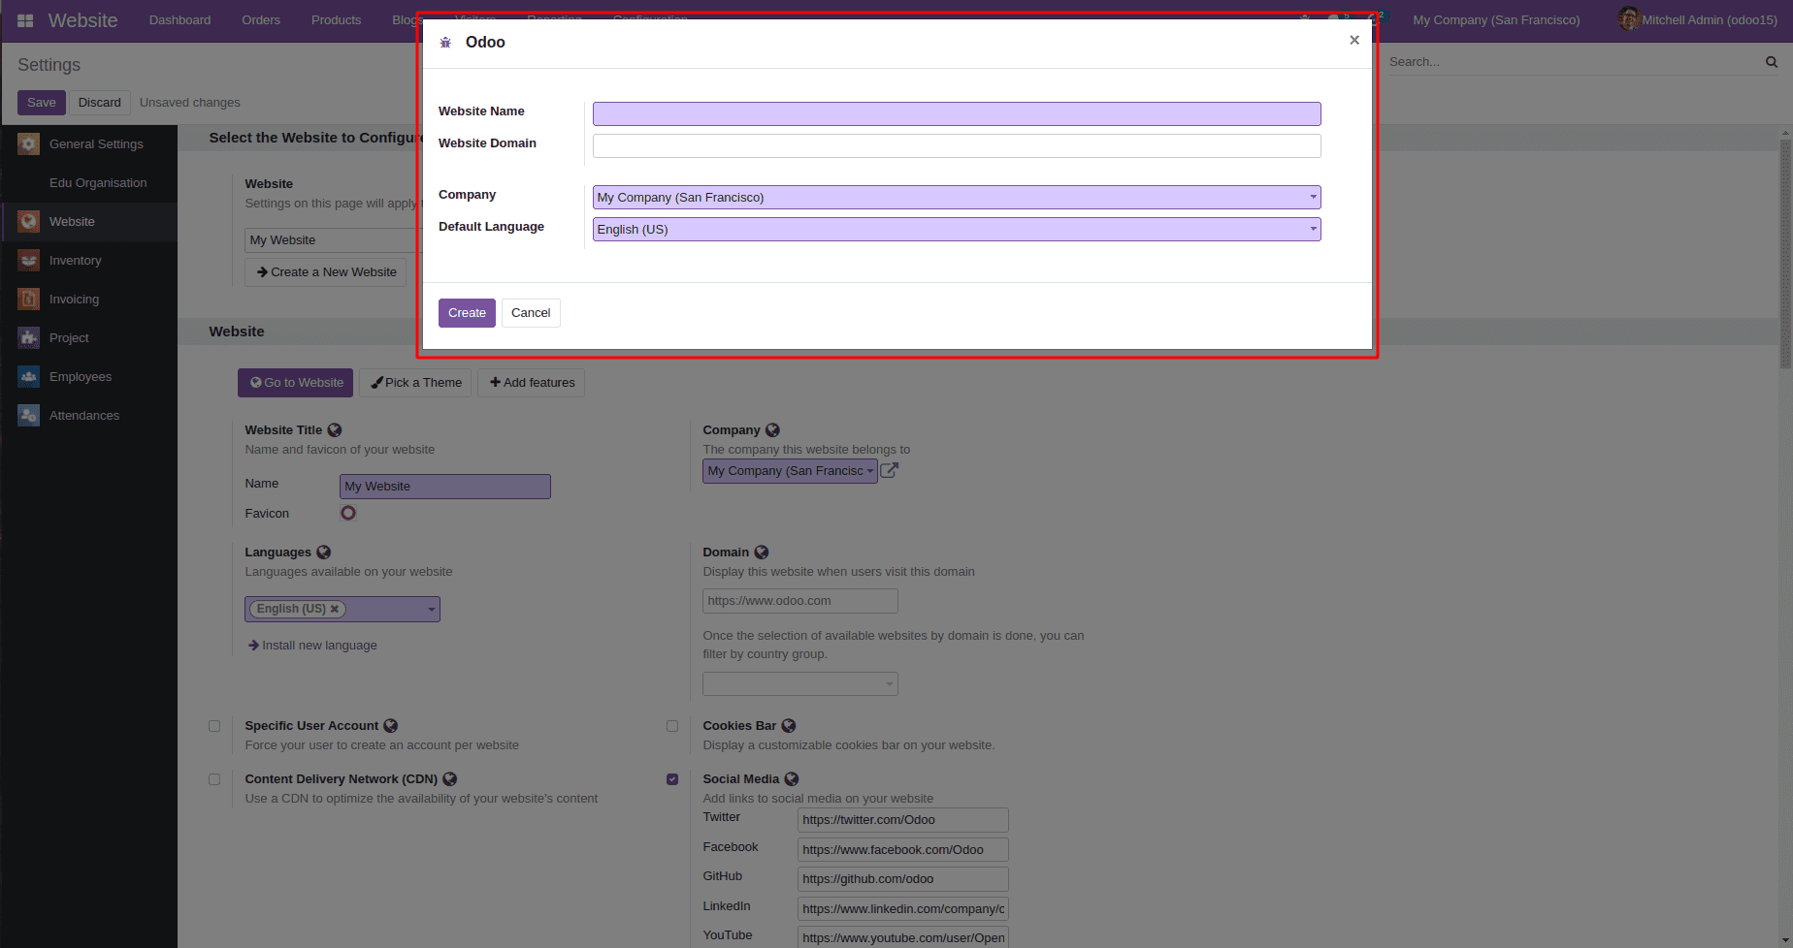Click the GitHub URL field
Viewport: 1793px width, 948px height.
tap(903, 879)
